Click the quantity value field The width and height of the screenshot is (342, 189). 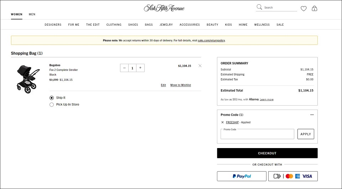(133, 68)
